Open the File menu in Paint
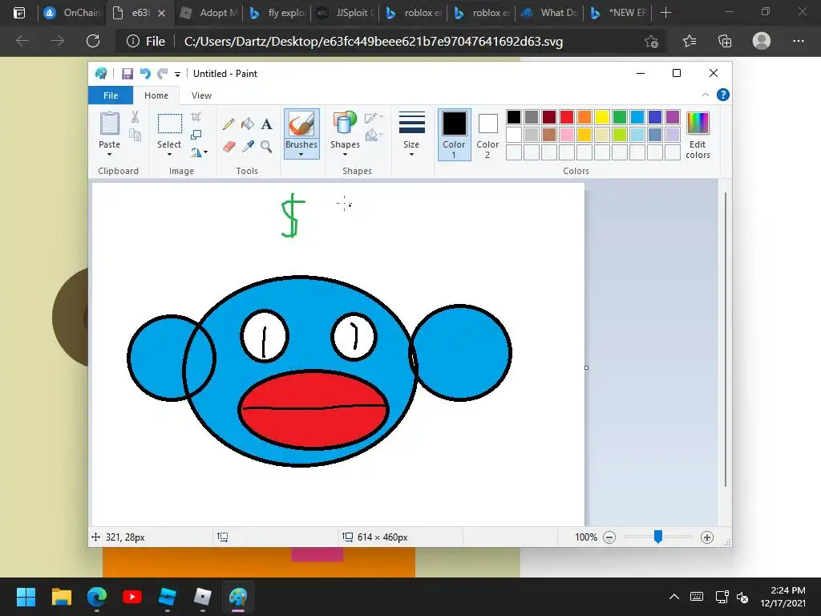The image size is (821, 616). [111, 95]
